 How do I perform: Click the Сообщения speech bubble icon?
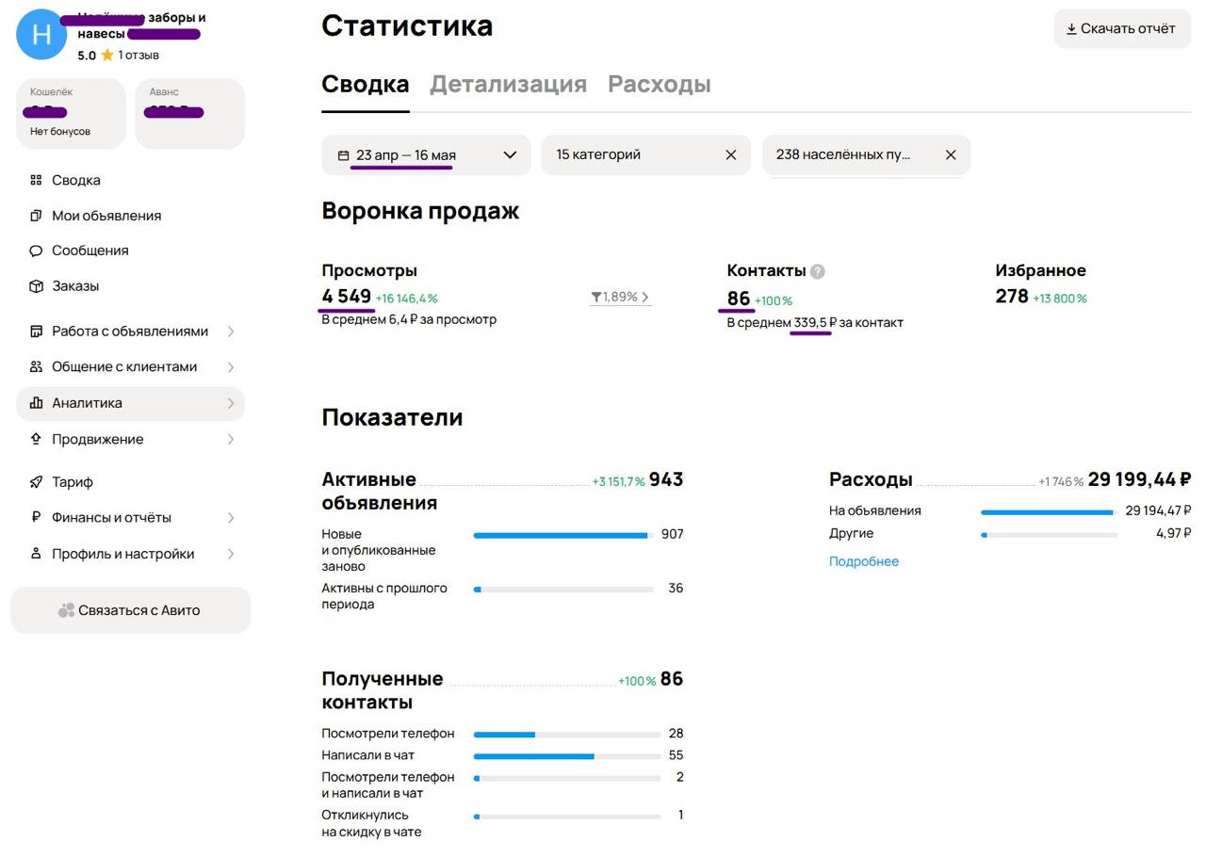tap(36, 251)
